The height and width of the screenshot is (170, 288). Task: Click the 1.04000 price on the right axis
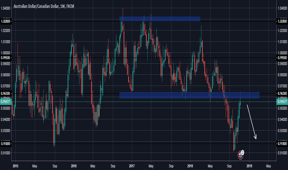coord(282,8)
